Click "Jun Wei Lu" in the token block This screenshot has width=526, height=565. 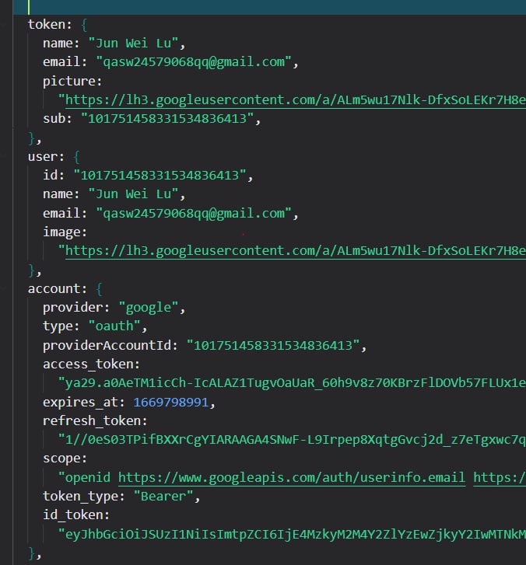pos(134,44)
